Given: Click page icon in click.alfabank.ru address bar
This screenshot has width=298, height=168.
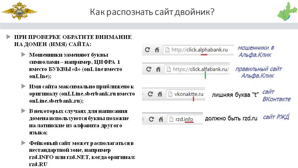Looking at the screenshot, I should click(169, 69).
